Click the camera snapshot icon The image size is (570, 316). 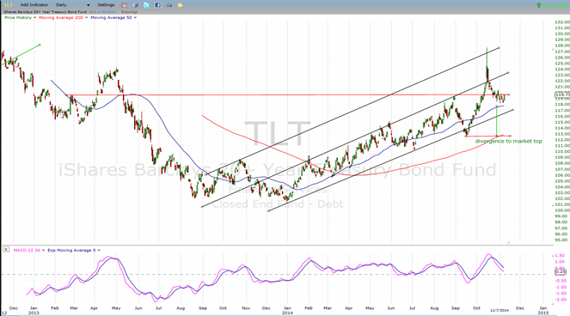click(x=169, y=5)
